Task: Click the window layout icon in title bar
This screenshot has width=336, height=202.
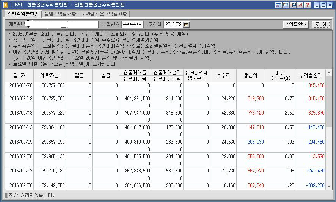Action: (x=278, y=5)
